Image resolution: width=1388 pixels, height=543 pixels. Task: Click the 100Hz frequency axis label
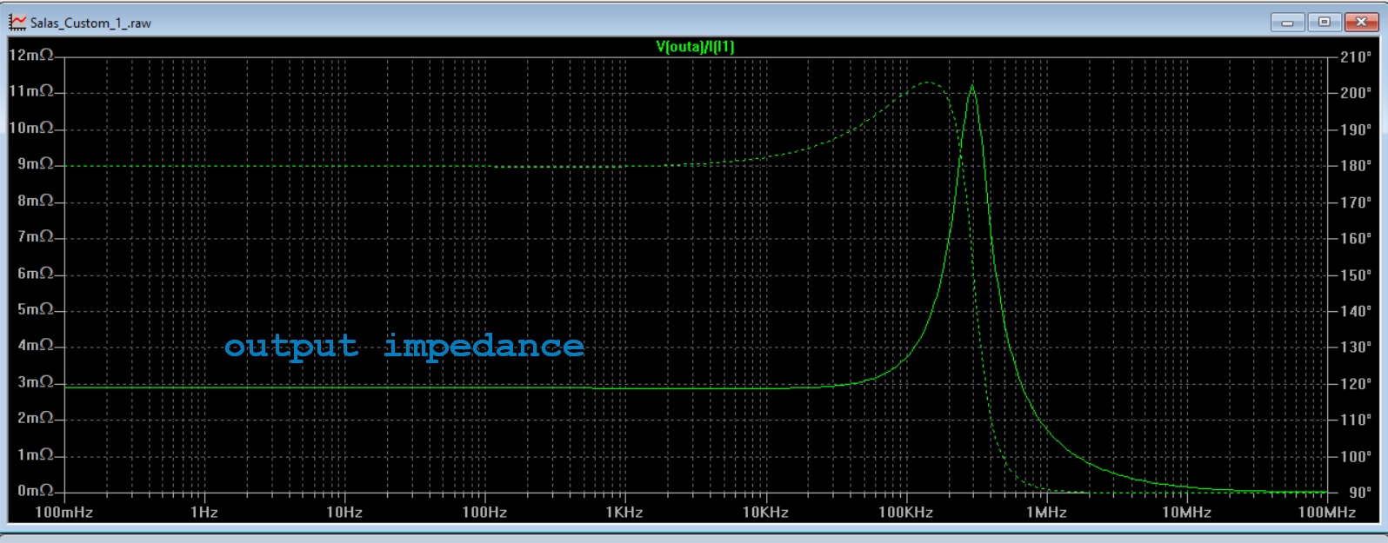click(x=484, y=512)
